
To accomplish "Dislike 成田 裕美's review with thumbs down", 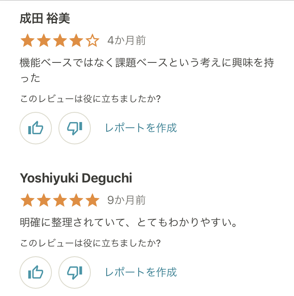I will point(75,128).
